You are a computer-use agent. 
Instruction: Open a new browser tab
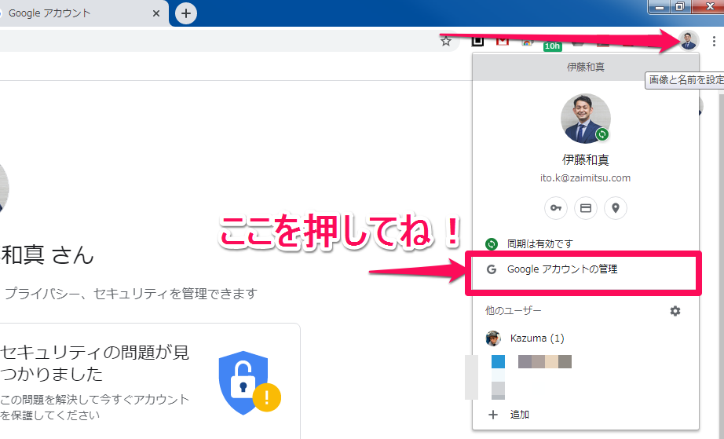(x=185, y=13)
